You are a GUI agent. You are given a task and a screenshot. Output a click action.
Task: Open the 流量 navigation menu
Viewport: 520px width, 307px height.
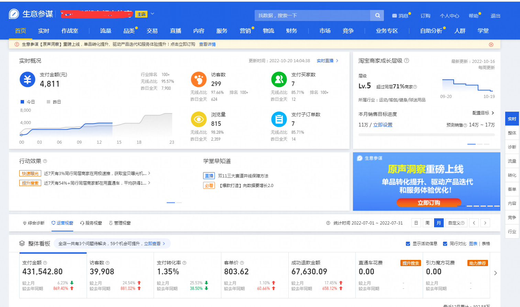(106, 31)
